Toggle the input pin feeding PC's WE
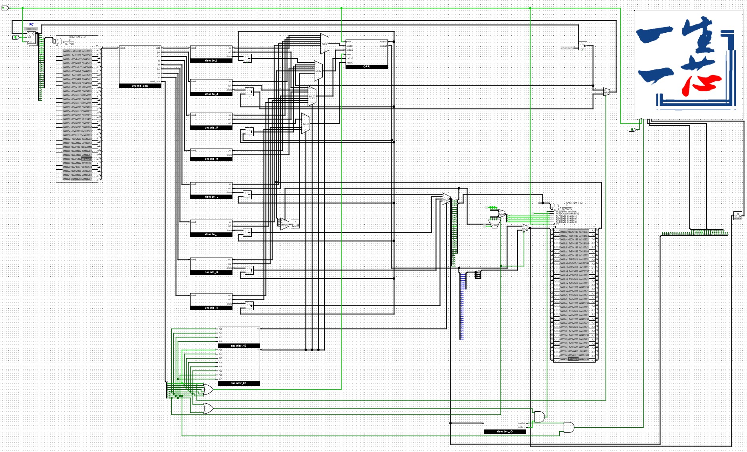The height and width of the screenshot is (452, 747). click(x=16, y=37)
